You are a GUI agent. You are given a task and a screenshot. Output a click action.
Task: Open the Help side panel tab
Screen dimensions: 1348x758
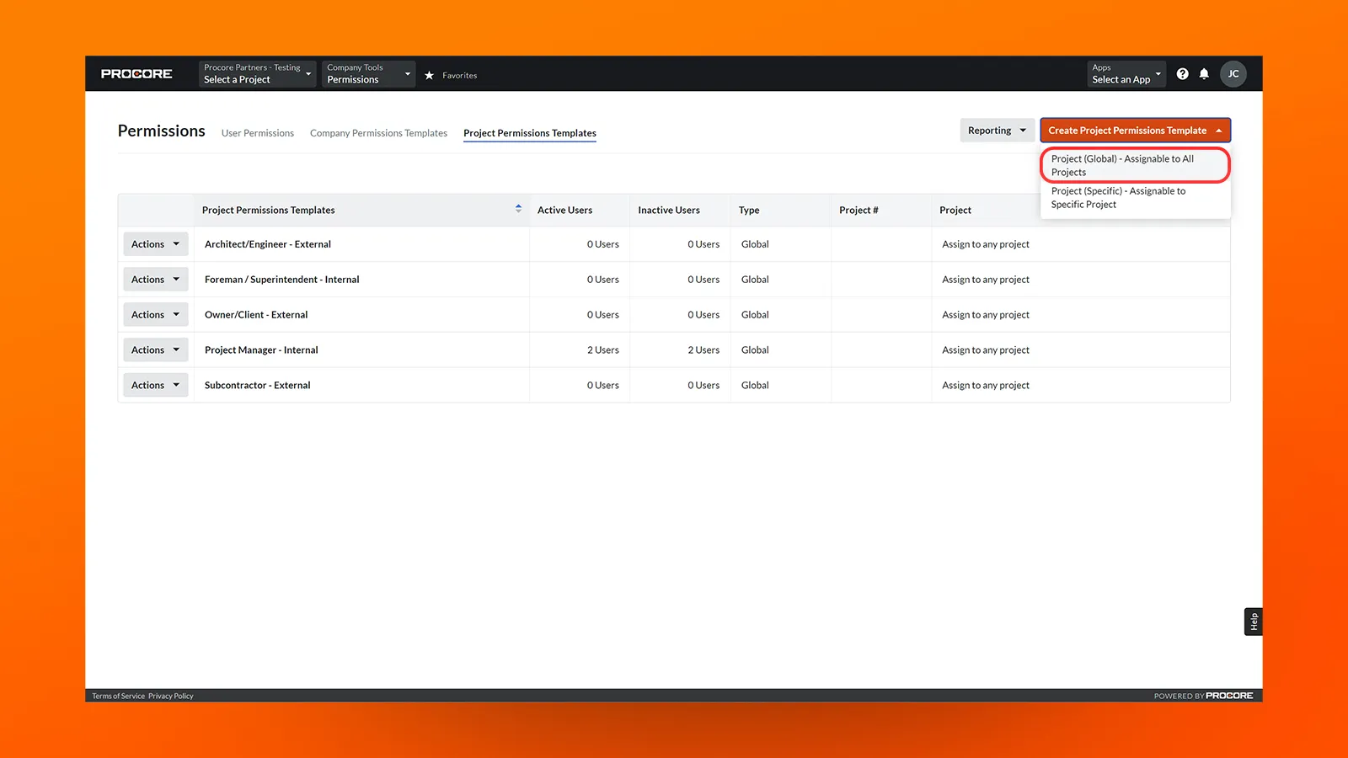[x=1253, y=621]
